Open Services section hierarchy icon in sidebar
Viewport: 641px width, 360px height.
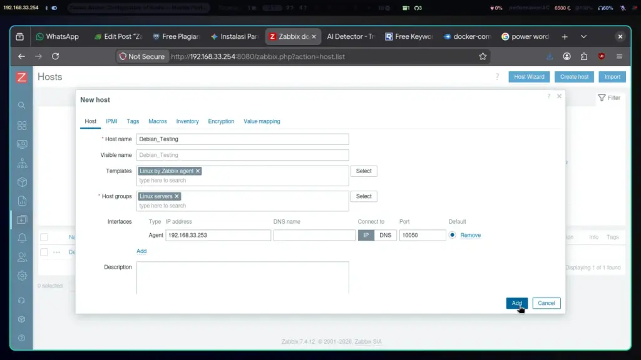click(x=22, y=163)
